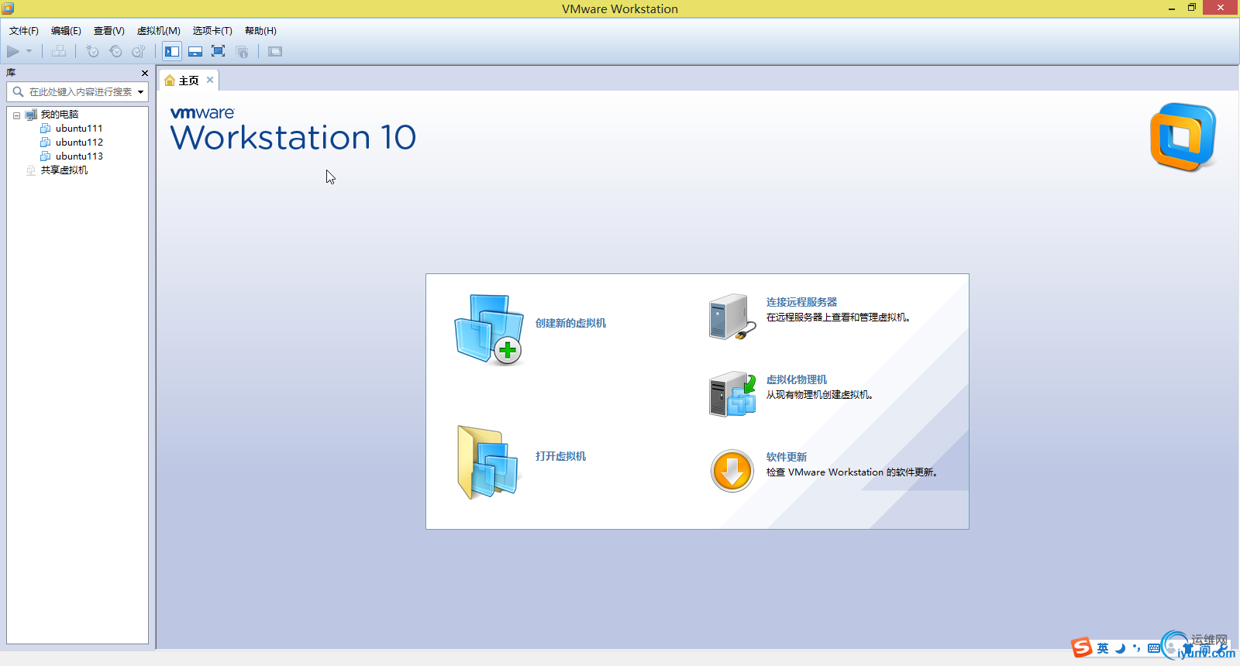
Task: Click the power on (play) toolbar button
Action: 13,52
